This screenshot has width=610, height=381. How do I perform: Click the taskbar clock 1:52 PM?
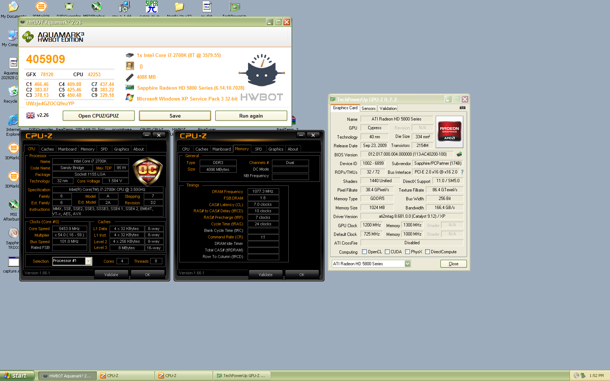tap(597, 376)
